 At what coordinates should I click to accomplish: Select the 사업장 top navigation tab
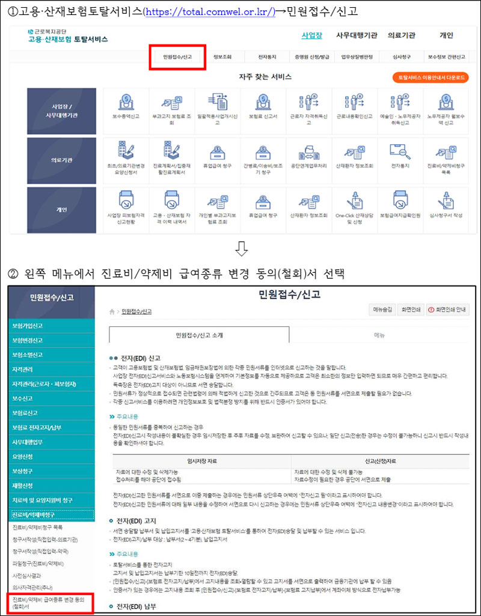(x=312, y=35)
